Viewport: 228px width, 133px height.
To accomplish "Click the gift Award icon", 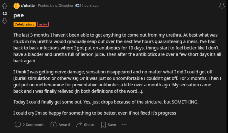I will [x=53, y=125].
